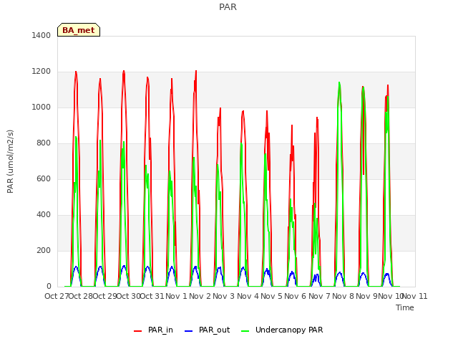Click the y-axis label PAR (umol/m2/s)
Screen dimensions: 458x344
point(10,161)
